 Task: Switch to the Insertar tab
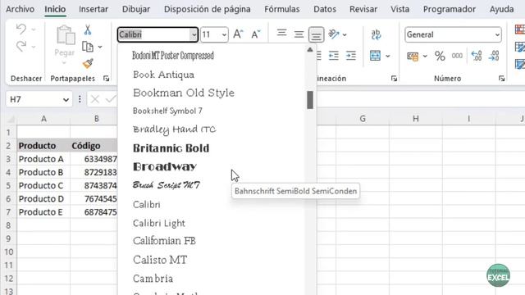pos(94,9)
